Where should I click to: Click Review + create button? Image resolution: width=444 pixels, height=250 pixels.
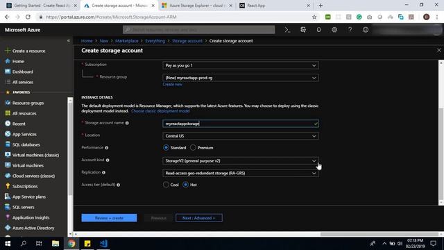109,218
